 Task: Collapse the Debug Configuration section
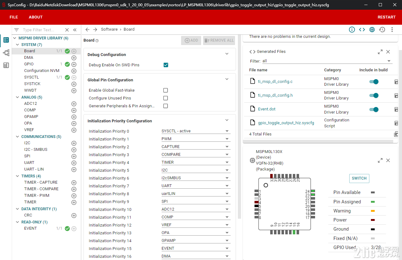pyautogui.click(x=227, y=54)
